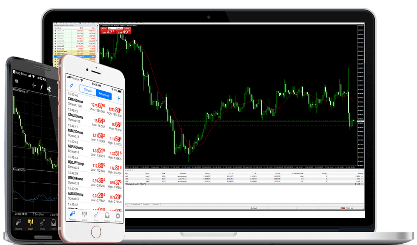Tap AUDUSDmmp quote on white iPhone

click(x=94, y=197)
